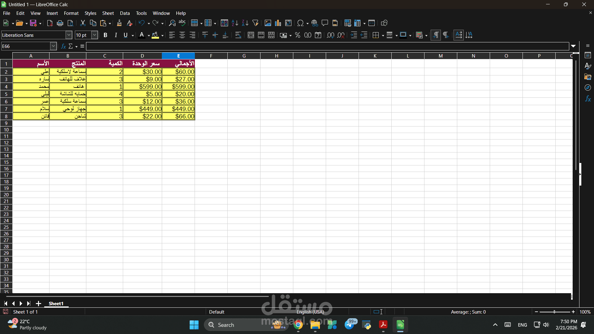Open the Function Wizard
The image size is (594, 334).
[63, 46]
